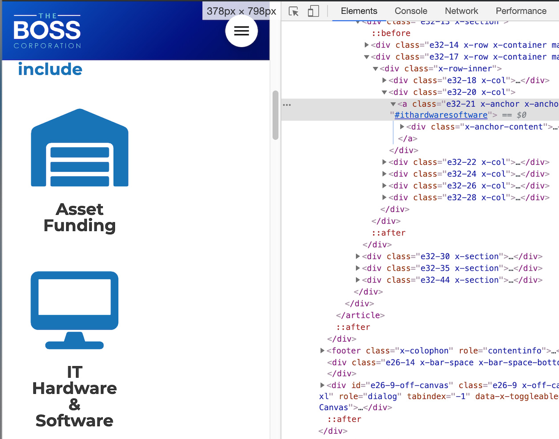Expand the e32-18 x-col div
559x439 pixels.
[385, 80]
